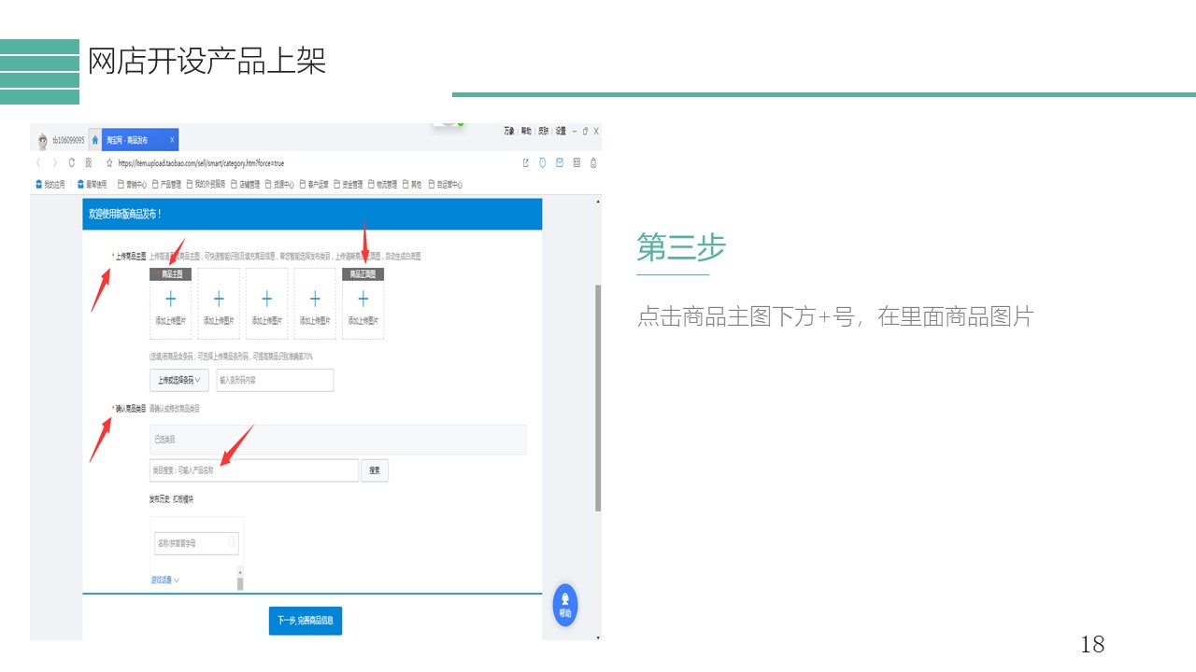
Task: Click the 类目搜索 product name input
Action: pyautogui.click(x=254, y=470)
